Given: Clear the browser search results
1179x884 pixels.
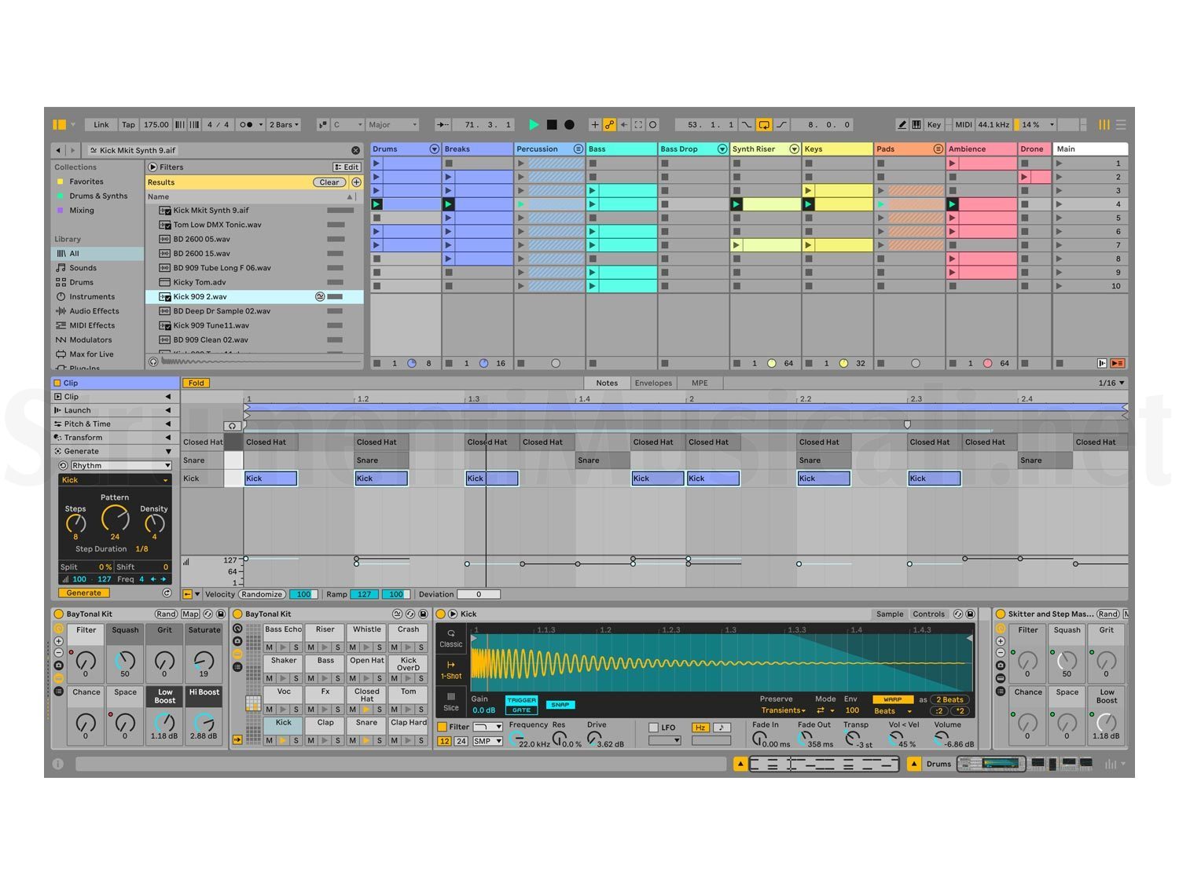Looking at the screenshot, I should tap(329, 182).
